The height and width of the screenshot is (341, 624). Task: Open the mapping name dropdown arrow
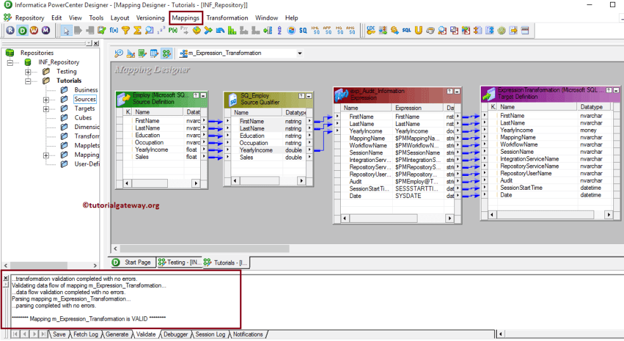click(300, 53)
